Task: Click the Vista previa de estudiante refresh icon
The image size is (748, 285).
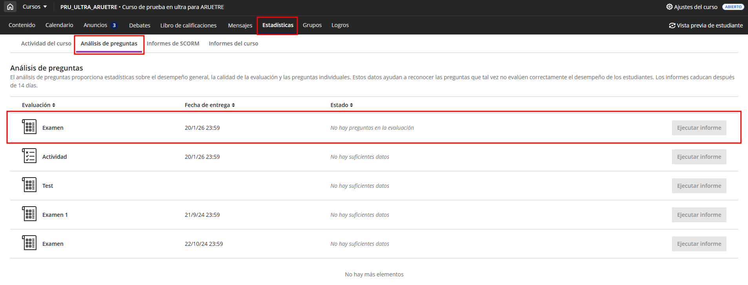Action: click(672, 25)
